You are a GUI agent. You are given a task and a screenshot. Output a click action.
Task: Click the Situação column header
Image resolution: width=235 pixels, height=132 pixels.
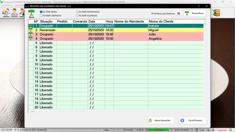(48, 21)
